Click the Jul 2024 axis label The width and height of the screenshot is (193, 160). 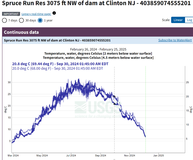[71, 155]
